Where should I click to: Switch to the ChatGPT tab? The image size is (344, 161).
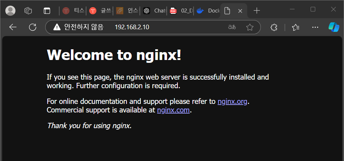(154, 11)
